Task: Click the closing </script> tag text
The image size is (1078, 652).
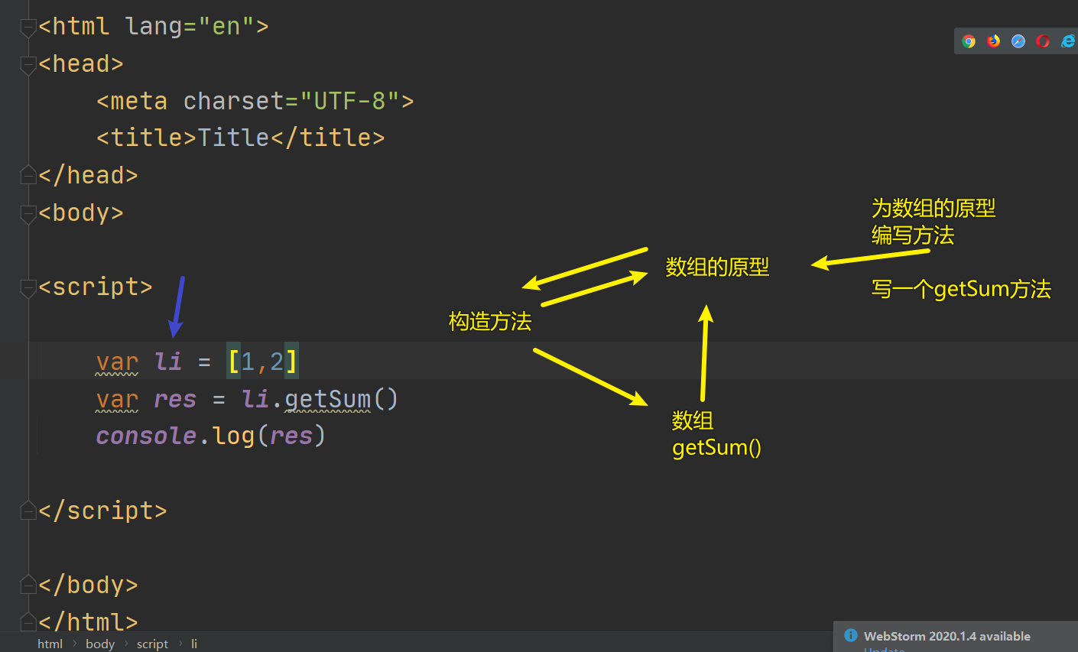Action: pos(102,511)
